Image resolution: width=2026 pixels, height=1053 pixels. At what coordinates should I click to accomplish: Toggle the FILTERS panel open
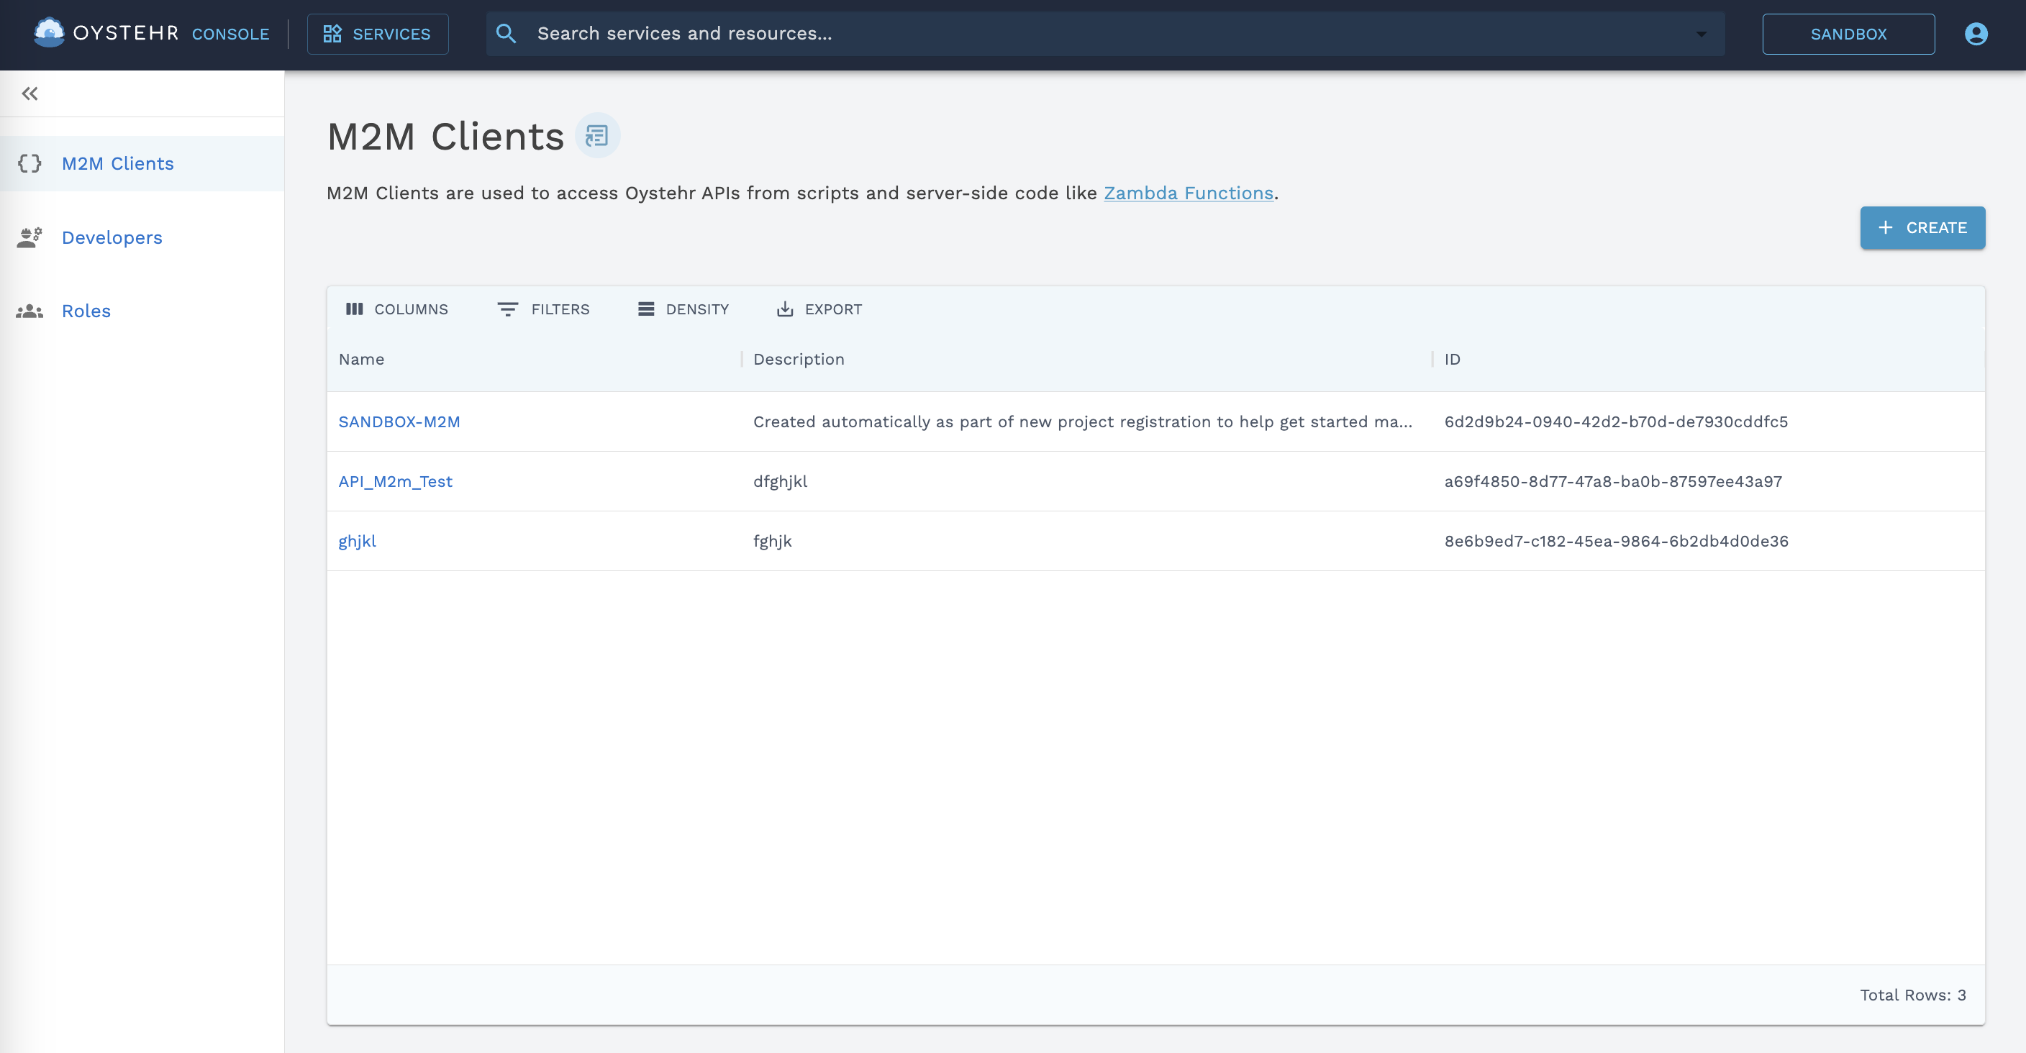(544, 309)
